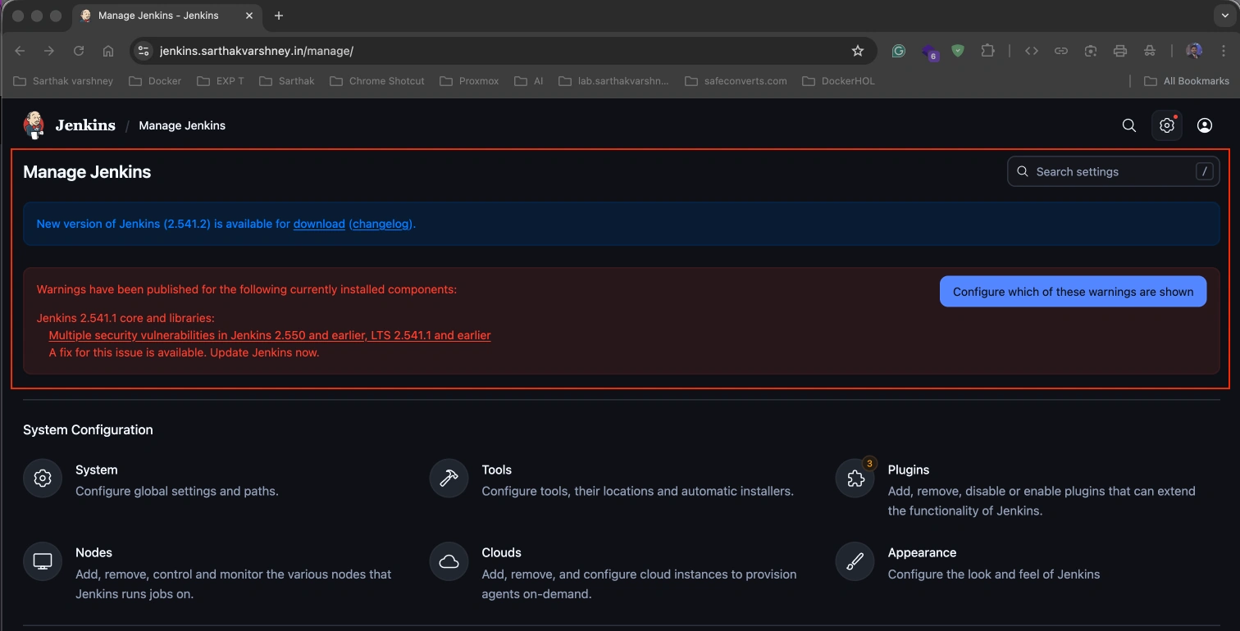Open a new browser tab
This screenshot has height=631, width=1240.
click(279, 16)
